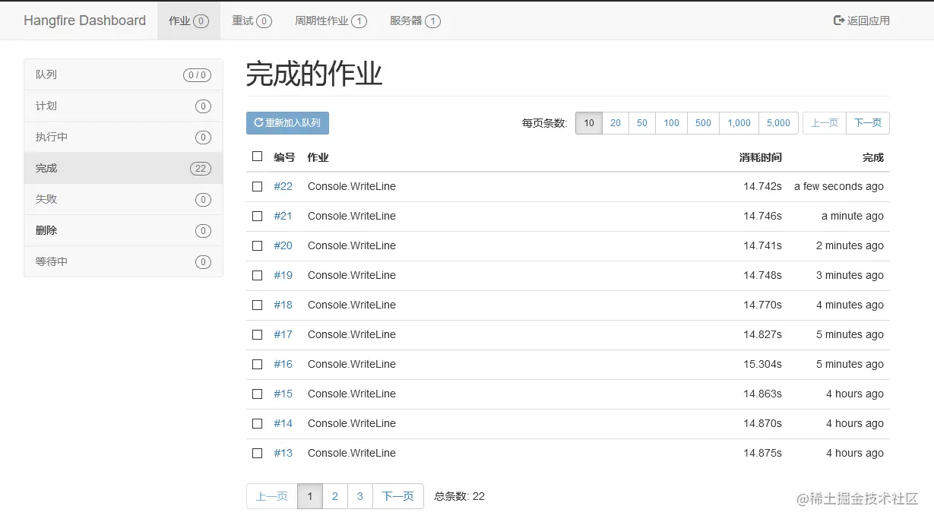Image resolution: width=934 pixels, height=522 pixels.
Task: Toggle select-all checkbox in table header
Action: click(257, 157)
